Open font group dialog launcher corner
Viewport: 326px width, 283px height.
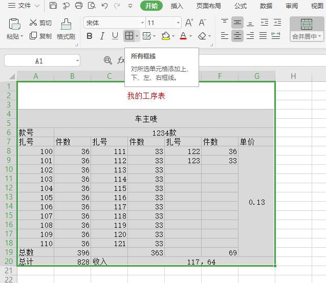[x=211, y=45]
